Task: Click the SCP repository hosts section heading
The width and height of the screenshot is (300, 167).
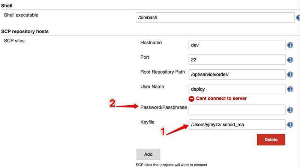Action: coord(25,31)
